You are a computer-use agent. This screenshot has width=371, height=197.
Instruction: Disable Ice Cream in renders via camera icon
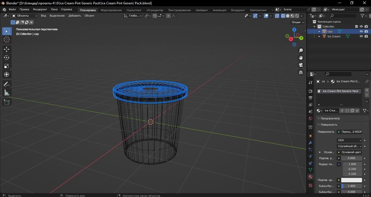(x=366, y=36)
